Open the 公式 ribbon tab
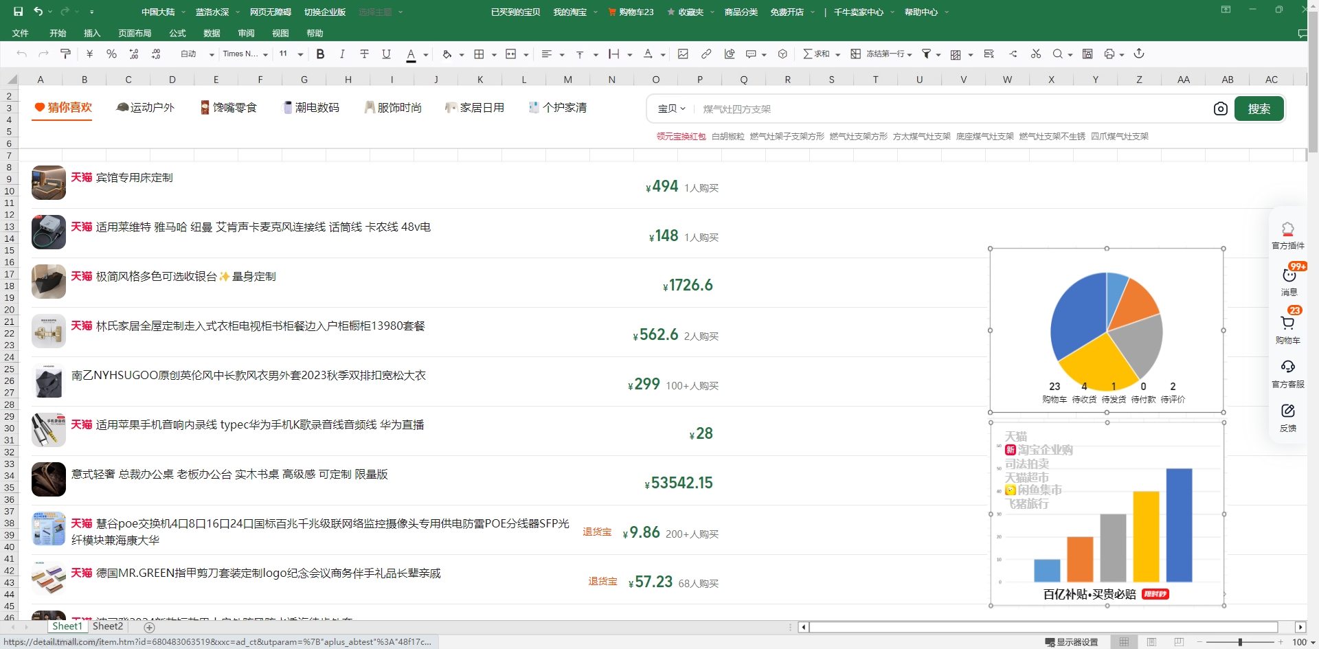The image size is (1319, 649). click(177, 33)
